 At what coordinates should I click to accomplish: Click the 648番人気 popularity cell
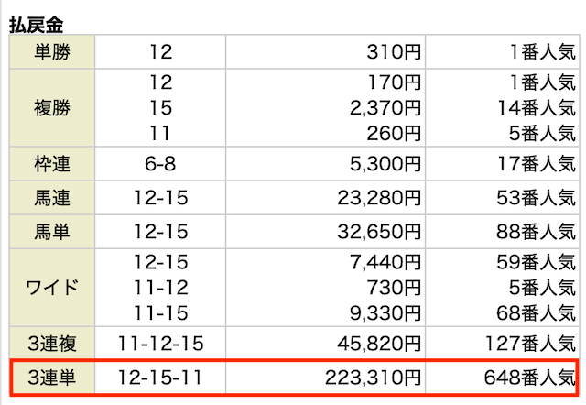(529, 378)
